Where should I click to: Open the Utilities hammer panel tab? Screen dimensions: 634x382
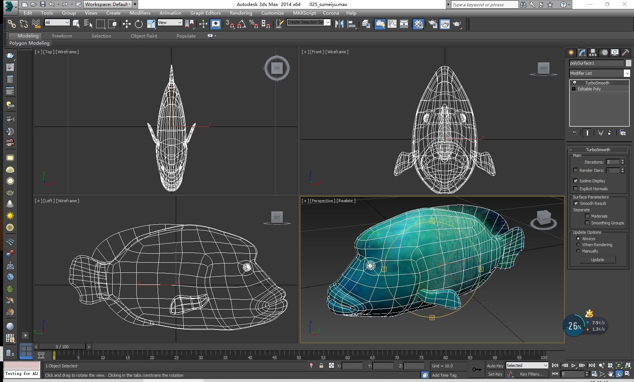point(626,53)
